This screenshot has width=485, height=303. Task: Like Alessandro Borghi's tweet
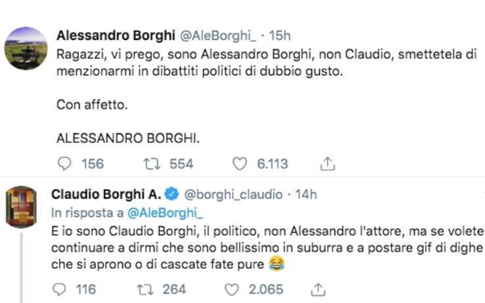tap(241, 164)
